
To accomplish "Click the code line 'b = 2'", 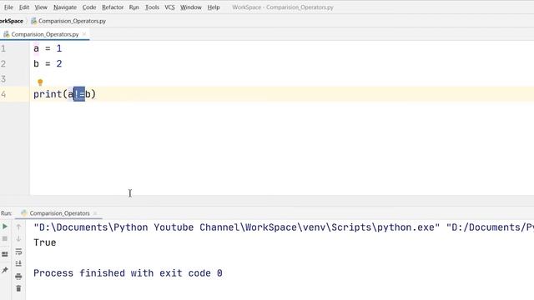I will 48,63.
